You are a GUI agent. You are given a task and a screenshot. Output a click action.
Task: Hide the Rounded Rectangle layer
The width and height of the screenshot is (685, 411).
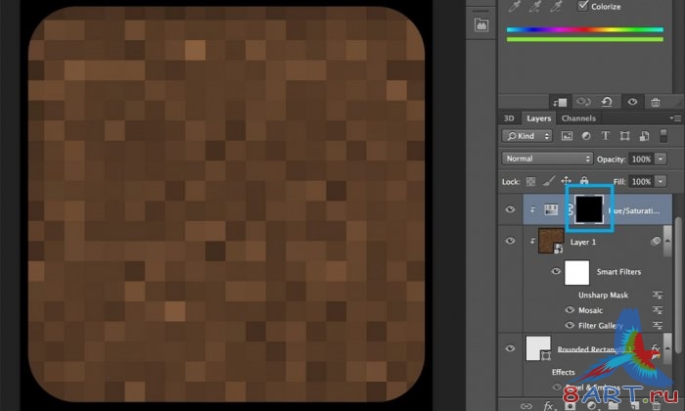pos(510,348)
